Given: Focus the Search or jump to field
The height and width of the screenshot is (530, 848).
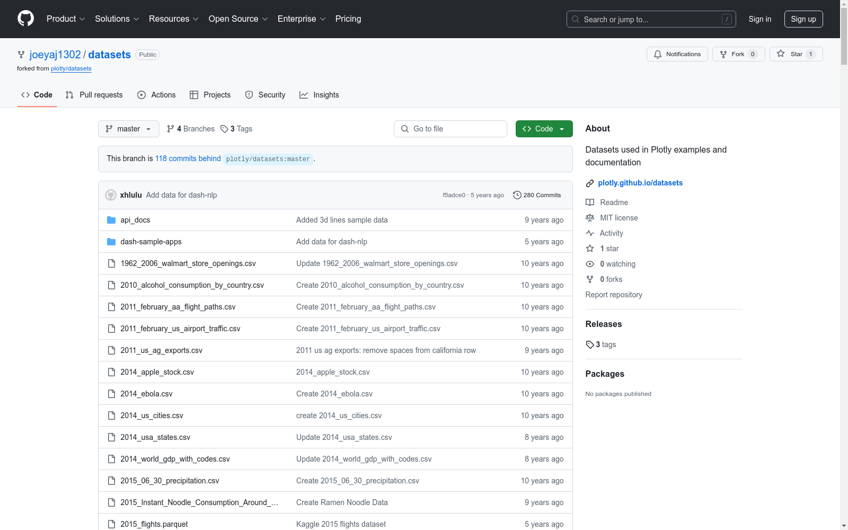Looking at the screenshot, I should coord(651,19).
